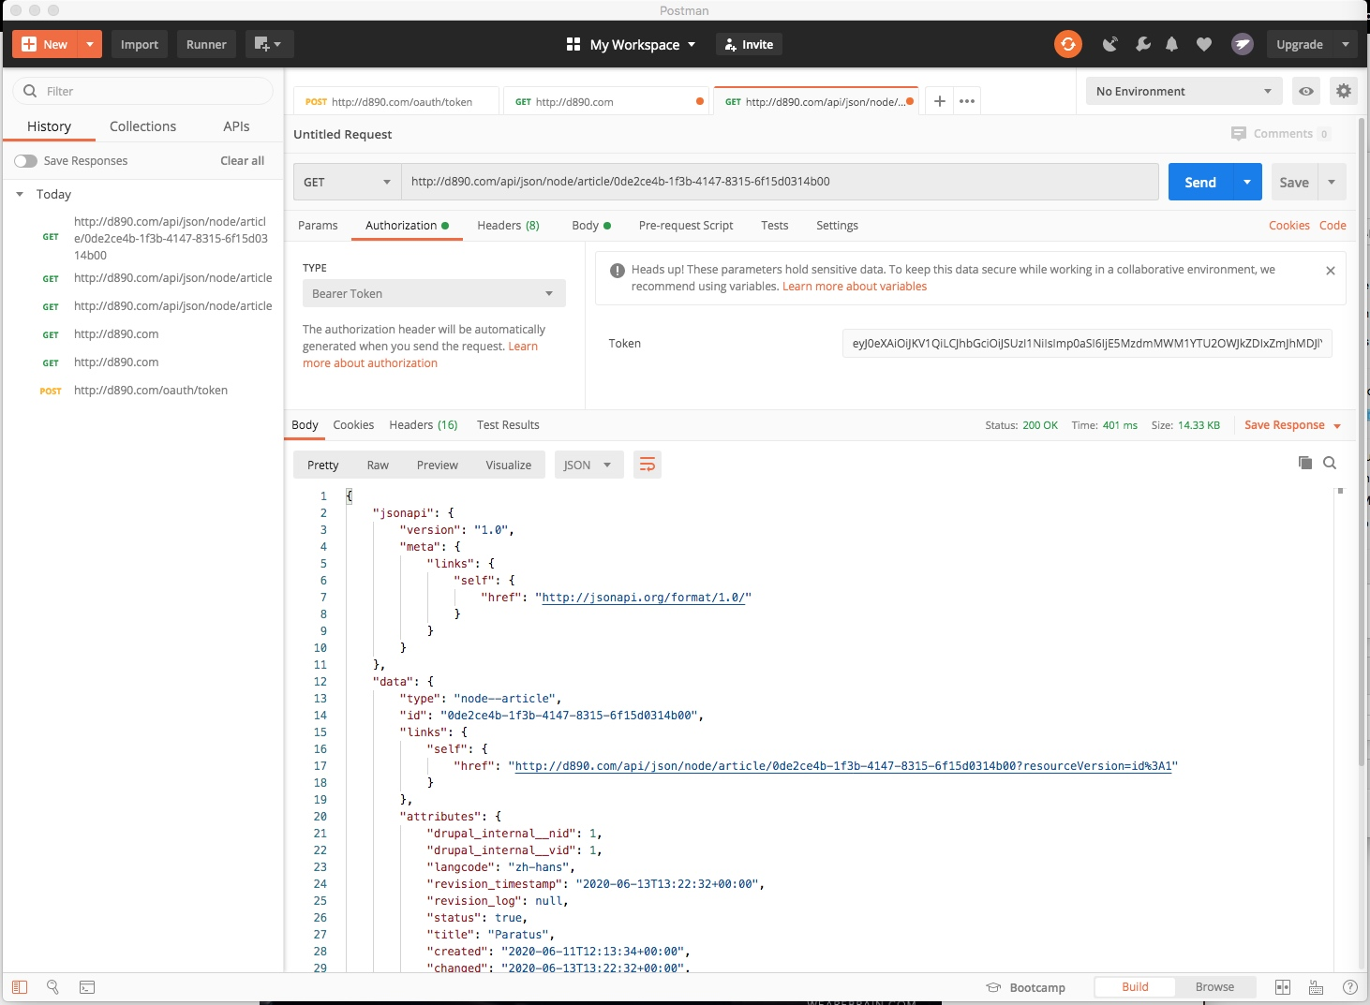The height and width of the screenshot is (1005, 1370).
Task: Open manage environments gear icon
Action: [x=1344, y=91]
